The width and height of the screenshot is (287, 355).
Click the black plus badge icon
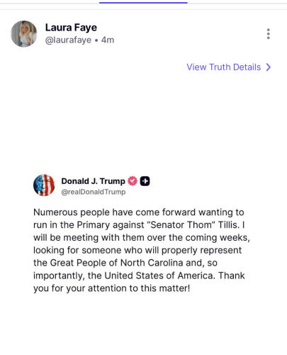(145, 181)
